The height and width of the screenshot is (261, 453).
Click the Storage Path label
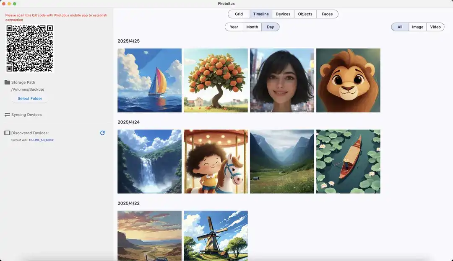[x=23, y=82]
